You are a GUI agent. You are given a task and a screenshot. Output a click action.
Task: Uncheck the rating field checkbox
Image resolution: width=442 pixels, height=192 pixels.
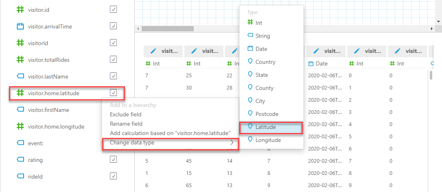click(x=113, y=159)
